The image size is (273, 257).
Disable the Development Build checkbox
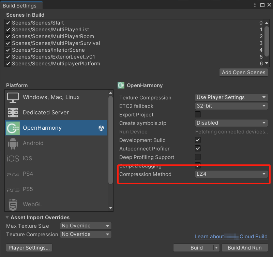(198, 140)
